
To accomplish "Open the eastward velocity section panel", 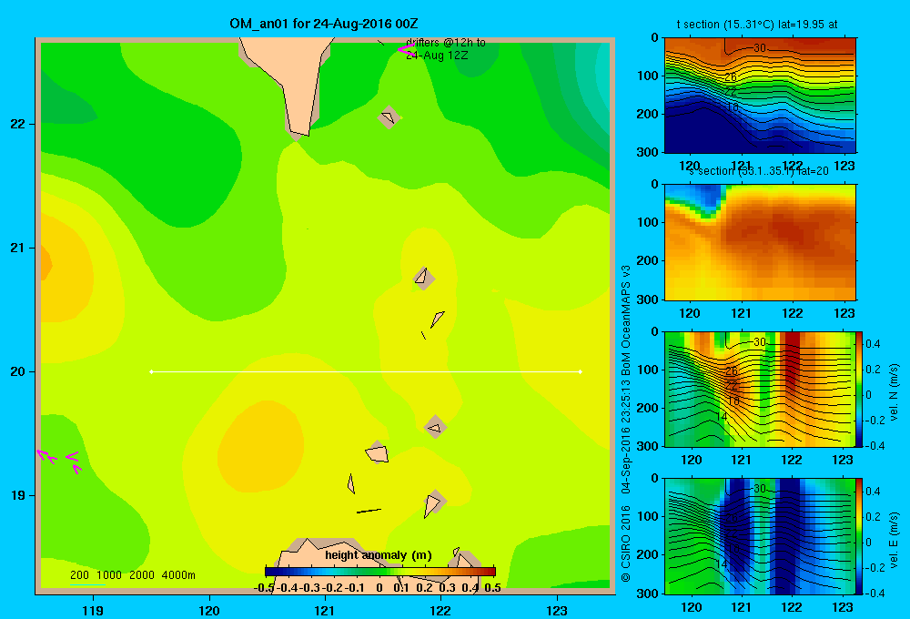I will tap(760, 536).
